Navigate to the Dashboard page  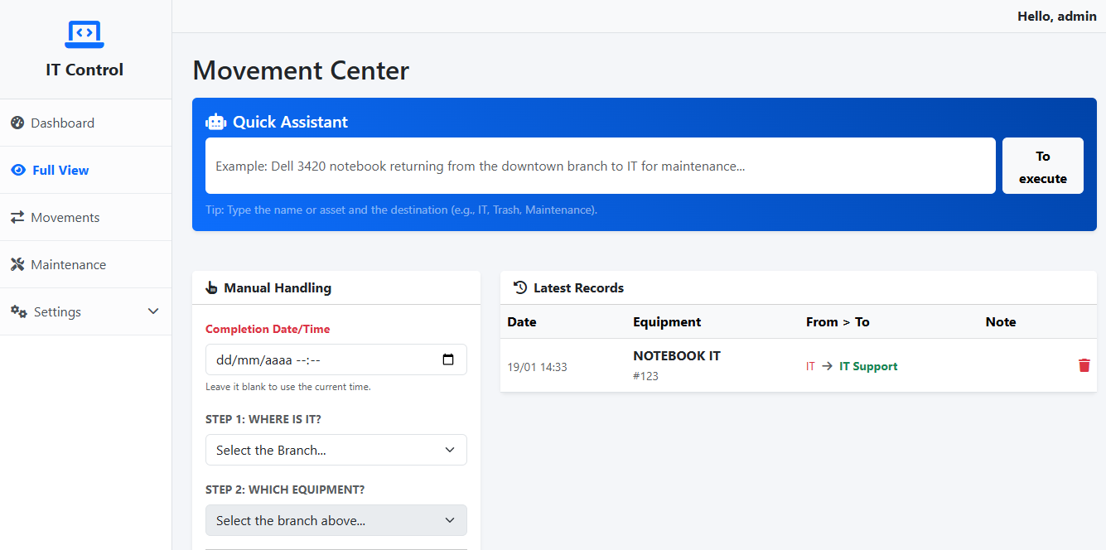(62, 123)
